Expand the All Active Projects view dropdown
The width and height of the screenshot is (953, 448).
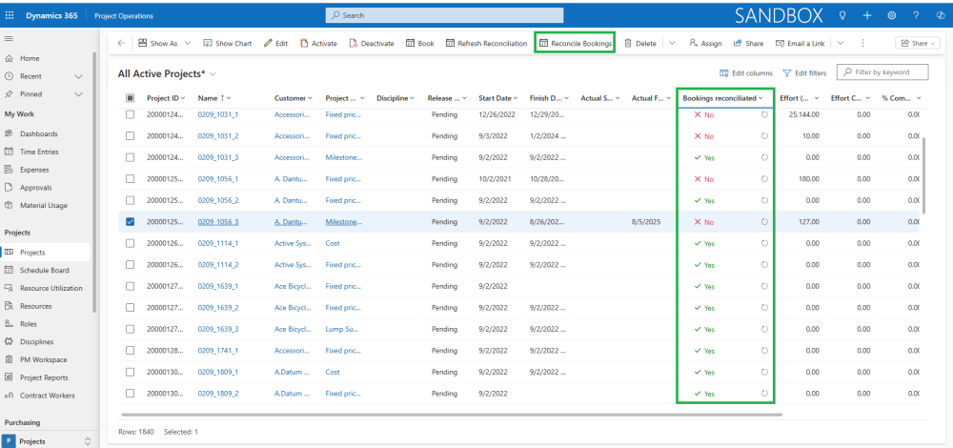(x=213, y=73)
